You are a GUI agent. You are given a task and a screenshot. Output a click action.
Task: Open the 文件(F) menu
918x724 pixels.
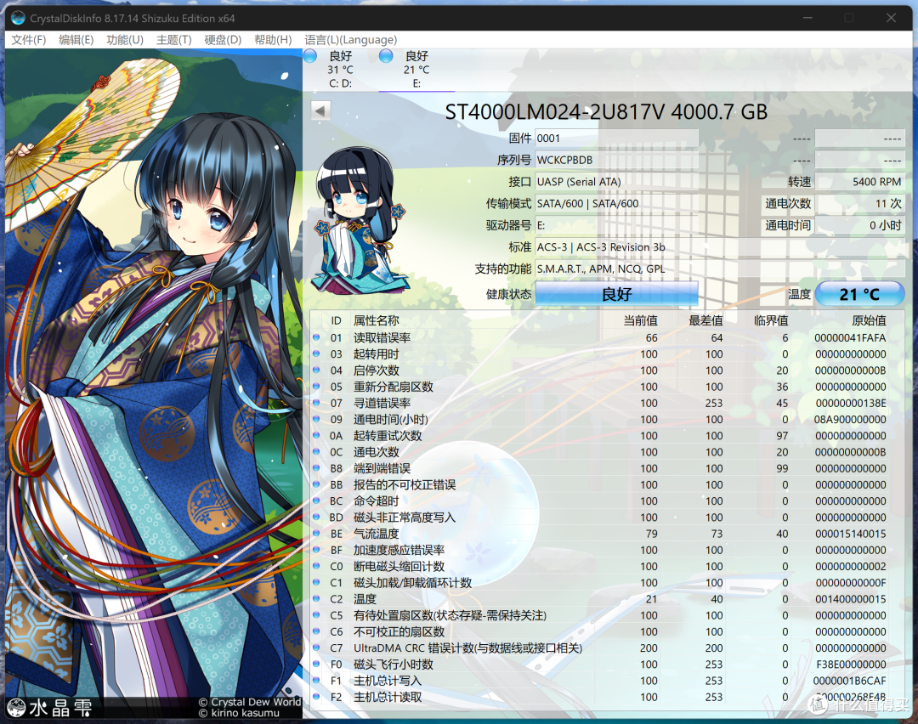click(28, 40)
